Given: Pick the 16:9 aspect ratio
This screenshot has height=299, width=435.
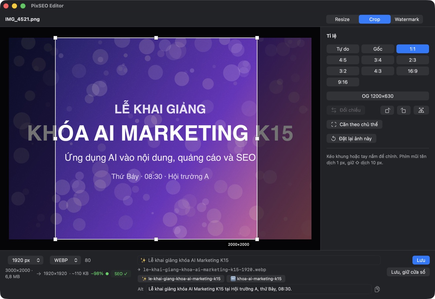Looking at the screenshot, I should point(413,71).
